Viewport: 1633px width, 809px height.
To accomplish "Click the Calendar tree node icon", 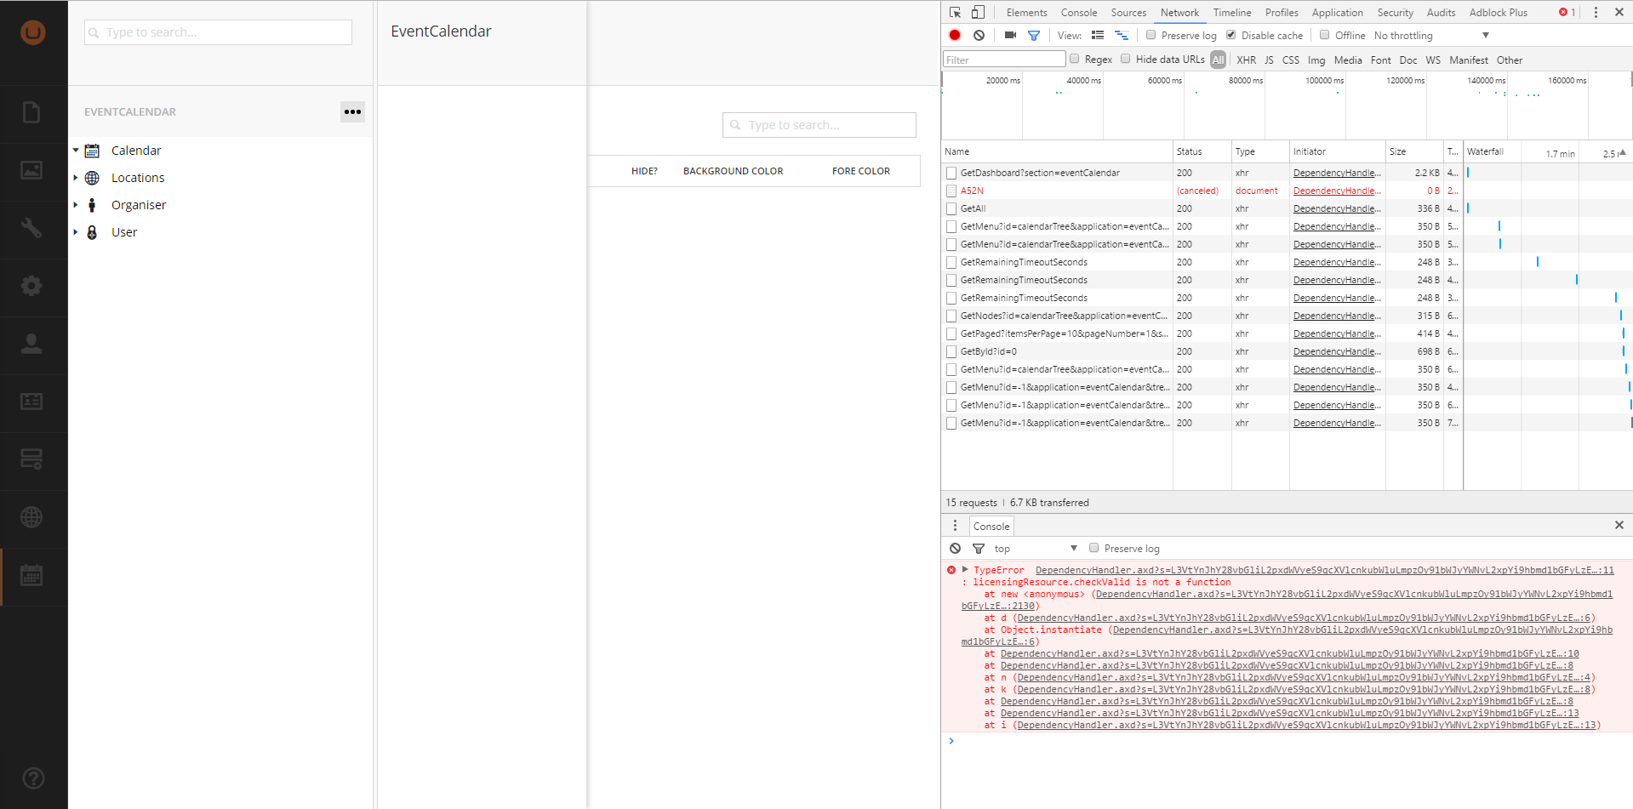I will click(92, 151).
